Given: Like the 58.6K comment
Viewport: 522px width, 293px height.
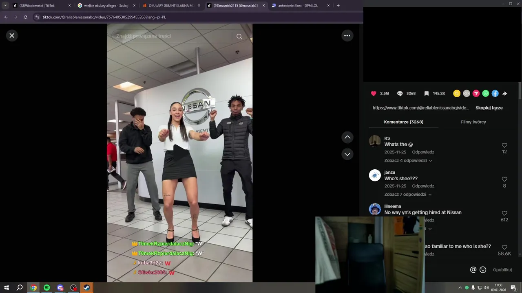Looking at the screenshot, I should pos(504,247).
